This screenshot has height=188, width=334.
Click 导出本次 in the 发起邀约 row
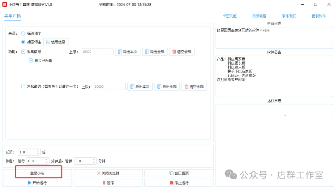click(x=140, y=87)
